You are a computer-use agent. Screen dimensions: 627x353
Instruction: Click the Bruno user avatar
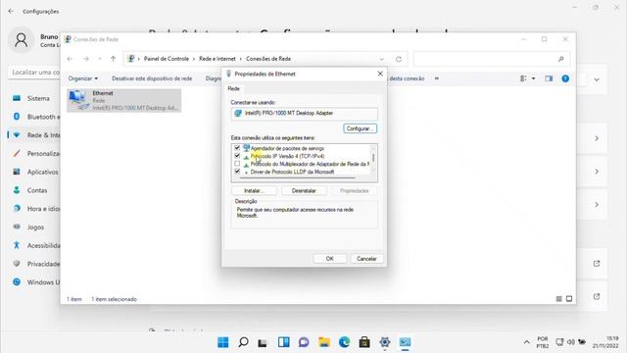(22, 40)
